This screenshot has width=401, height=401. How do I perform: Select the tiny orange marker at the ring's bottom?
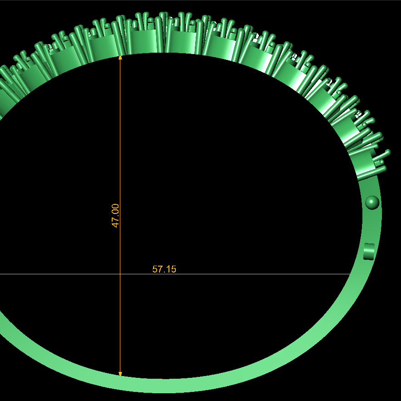[x=160, y=379]
